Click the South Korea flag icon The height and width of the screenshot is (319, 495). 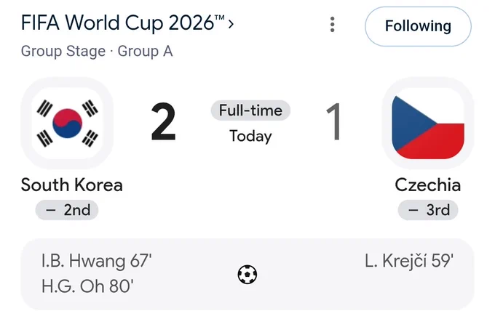(x=67, y=124)
